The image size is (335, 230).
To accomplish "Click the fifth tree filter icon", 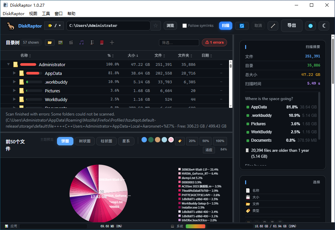I will click(x=92, y=43).
